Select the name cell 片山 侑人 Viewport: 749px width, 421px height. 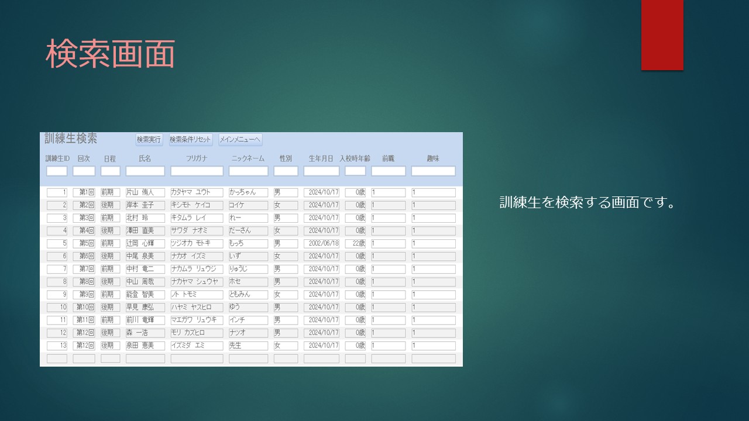pos(145,192)
